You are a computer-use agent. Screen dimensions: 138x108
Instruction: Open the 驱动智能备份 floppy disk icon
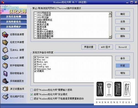point(5,73)
